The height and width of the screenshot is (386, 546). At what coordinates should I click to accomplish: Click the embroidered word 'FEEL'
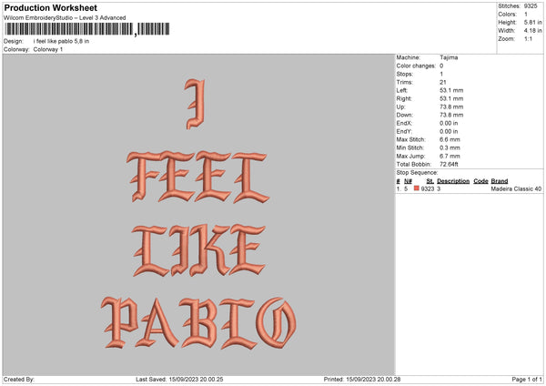click(197, 178)
